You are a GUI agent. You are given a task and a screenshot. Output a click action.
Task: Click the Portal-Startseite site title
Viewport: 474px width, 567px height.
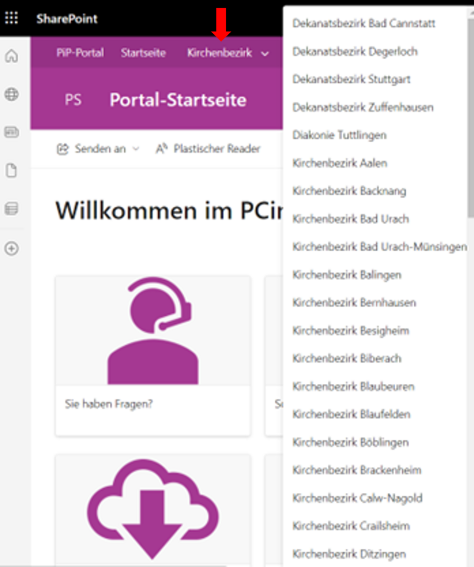click(178, 100)
